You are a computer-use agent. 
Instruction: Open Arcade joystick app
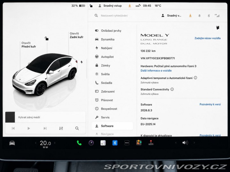click(151, 143)
